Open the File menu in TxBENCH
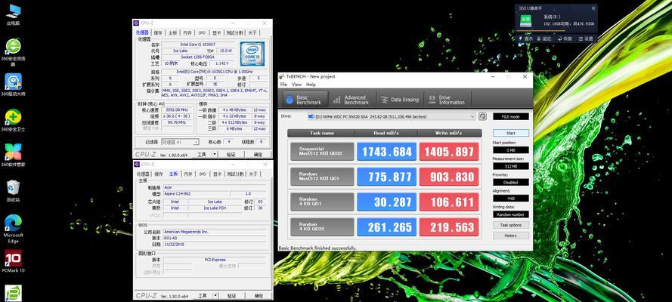The height and width of the screenshot is (302, 672). [x=283, y=85]
